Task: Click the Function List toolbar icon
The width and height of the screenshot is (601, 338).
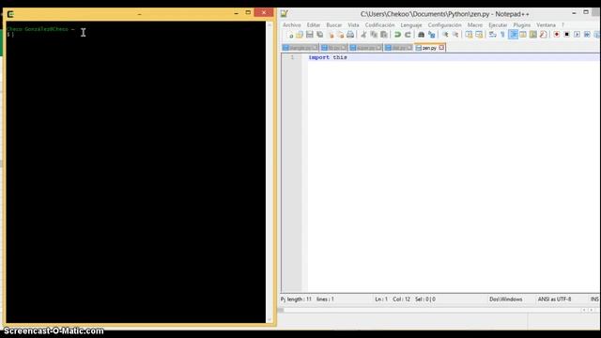Action: [x=543, y=35]
